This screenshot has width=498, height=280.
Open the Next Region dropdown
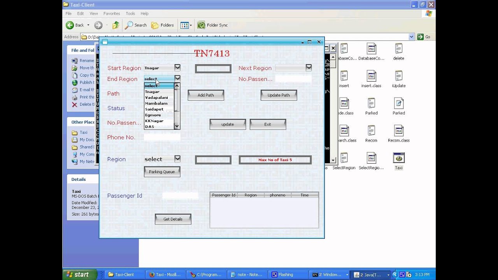[x=309, y=68]
